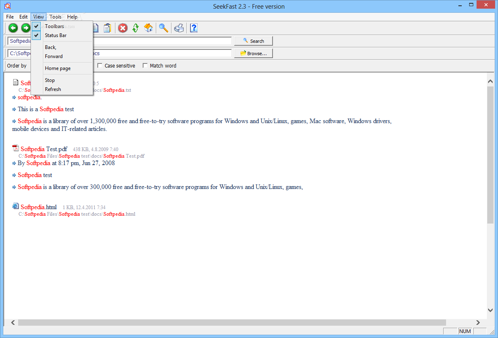Click the HTML icon beside Softpedia.html
The height and width of the screenshot is (338, 498).
tap(16, 206)
